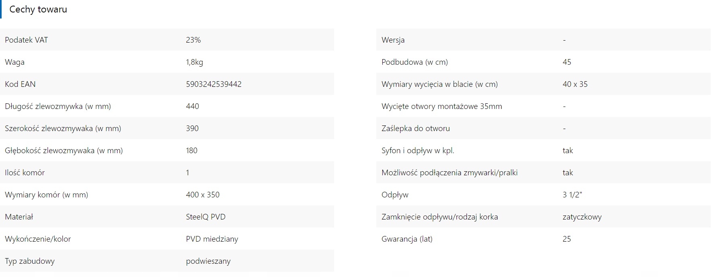Click the Długość zlewozmywka row label

pos(58,106)
